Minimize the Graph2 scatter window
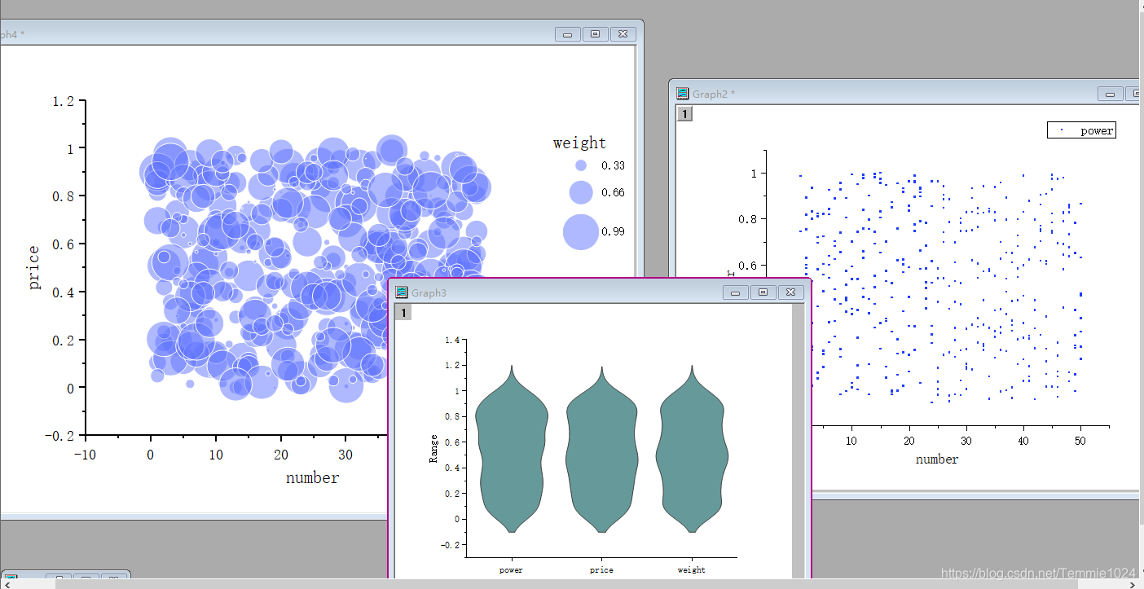 click(x=1110, y=94)
